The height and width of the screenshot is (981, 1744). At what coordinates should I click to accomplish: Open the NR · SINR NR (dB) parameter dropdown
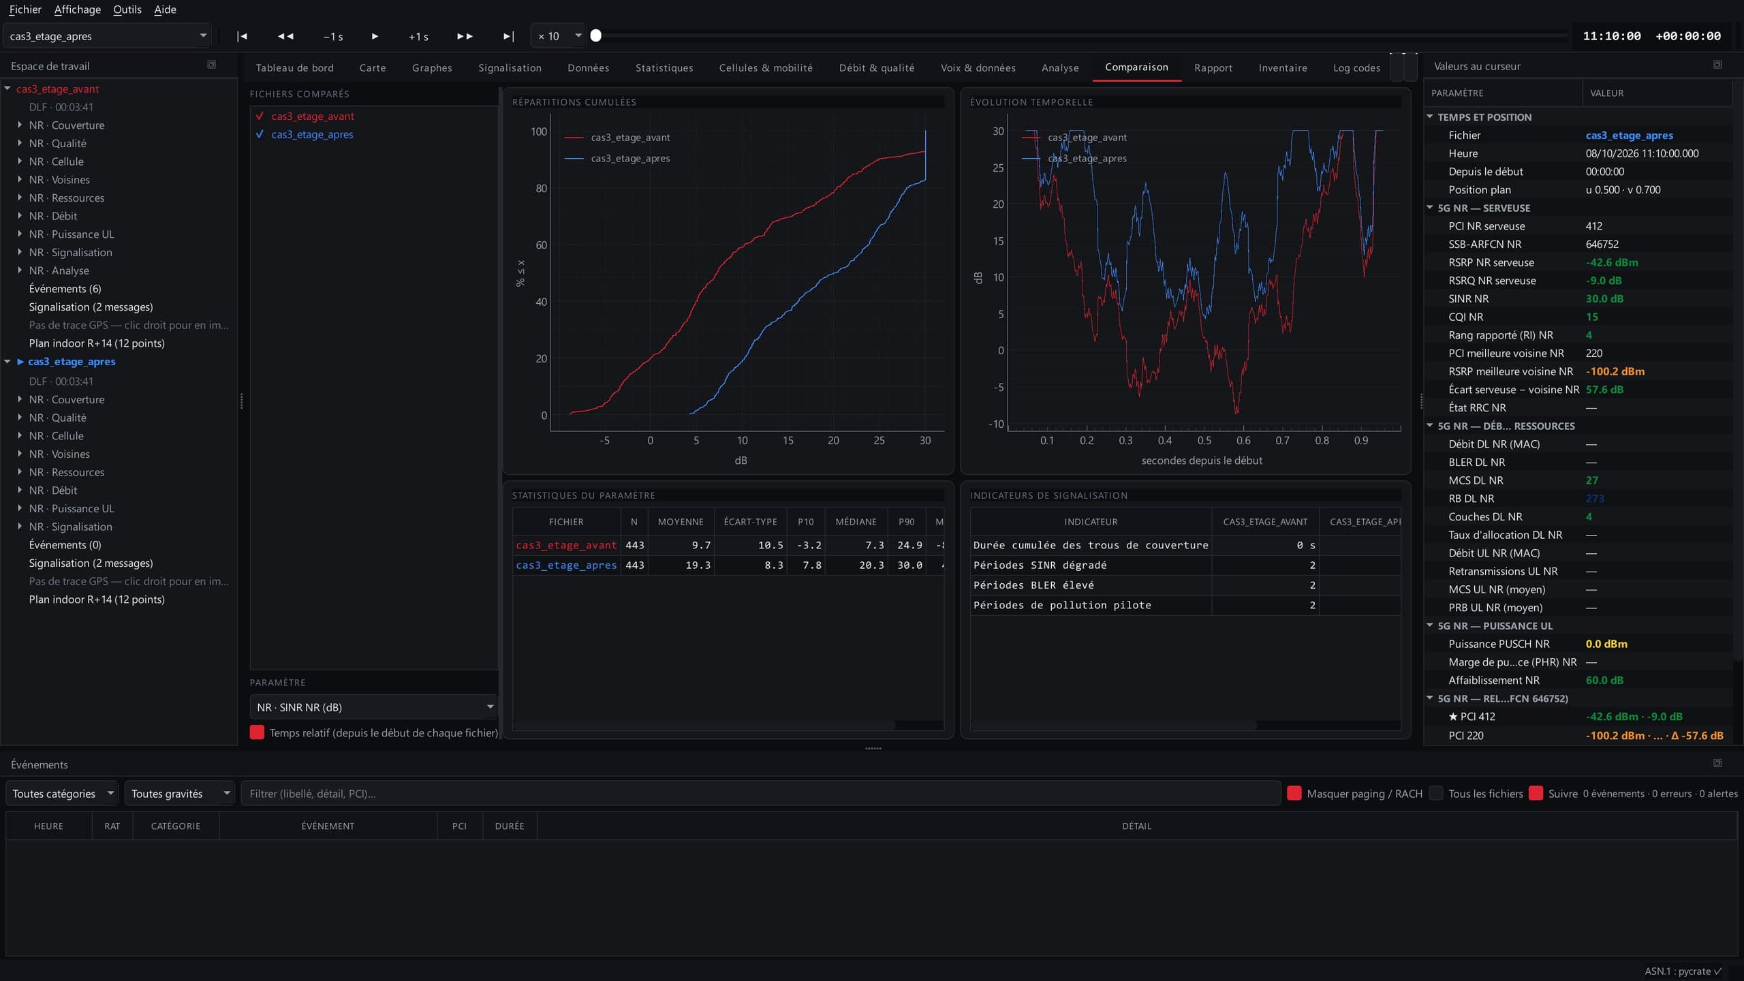[x=374, y=707]
